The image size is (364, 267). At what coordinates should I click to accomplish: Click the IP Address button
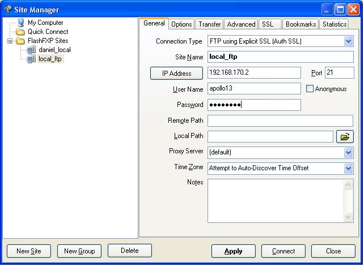tap(177, 73)
